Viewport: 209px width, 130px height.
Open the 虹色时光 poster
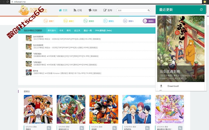[x=137, y=109]
